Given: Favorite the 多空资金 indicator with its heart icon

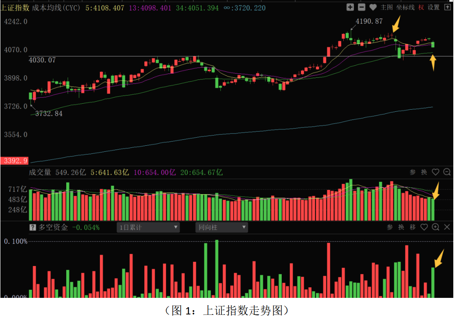Looking at the screenshot, I should pos(424,227).
